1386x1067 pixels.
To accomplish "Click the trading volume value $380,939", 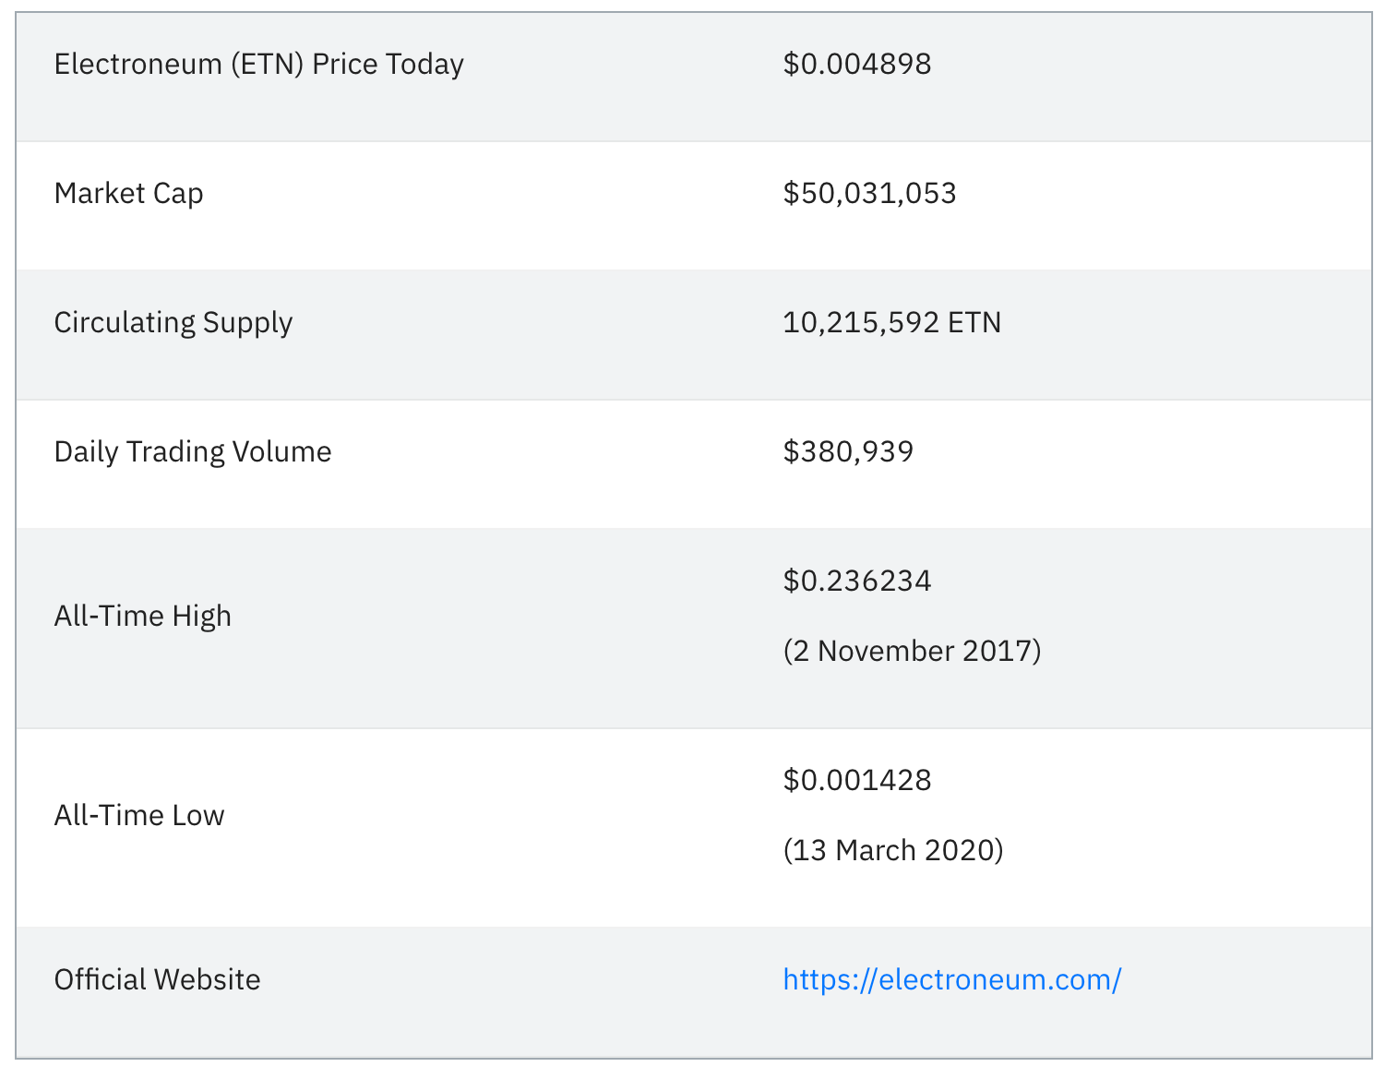I will pyautogui.click(x=848, y=451).
